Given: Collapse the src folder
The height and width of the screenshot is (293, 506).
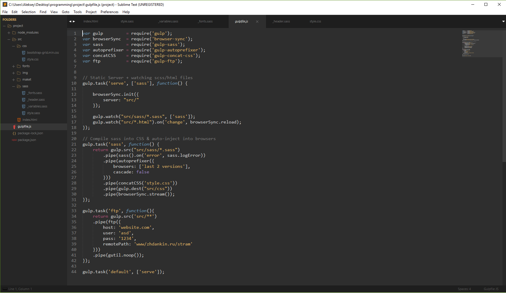Looking at the screenshot, I should (x=9, y=39).
